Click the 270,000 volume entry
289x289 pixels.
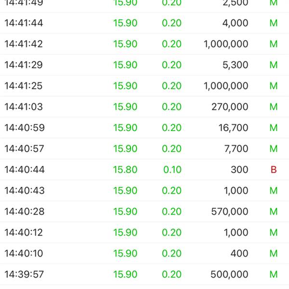pyautogui.click(x=230, y=107)
